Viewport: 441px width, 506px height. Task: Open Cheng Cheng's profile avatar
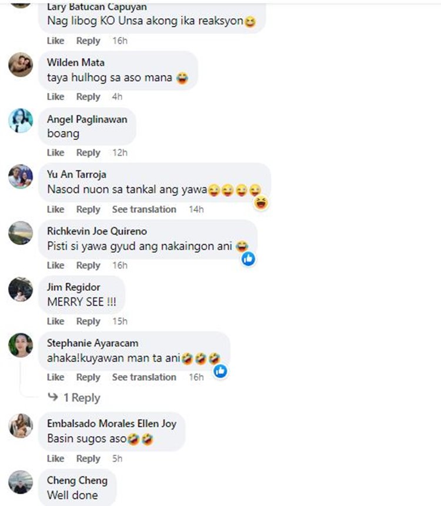coord(21,482)
